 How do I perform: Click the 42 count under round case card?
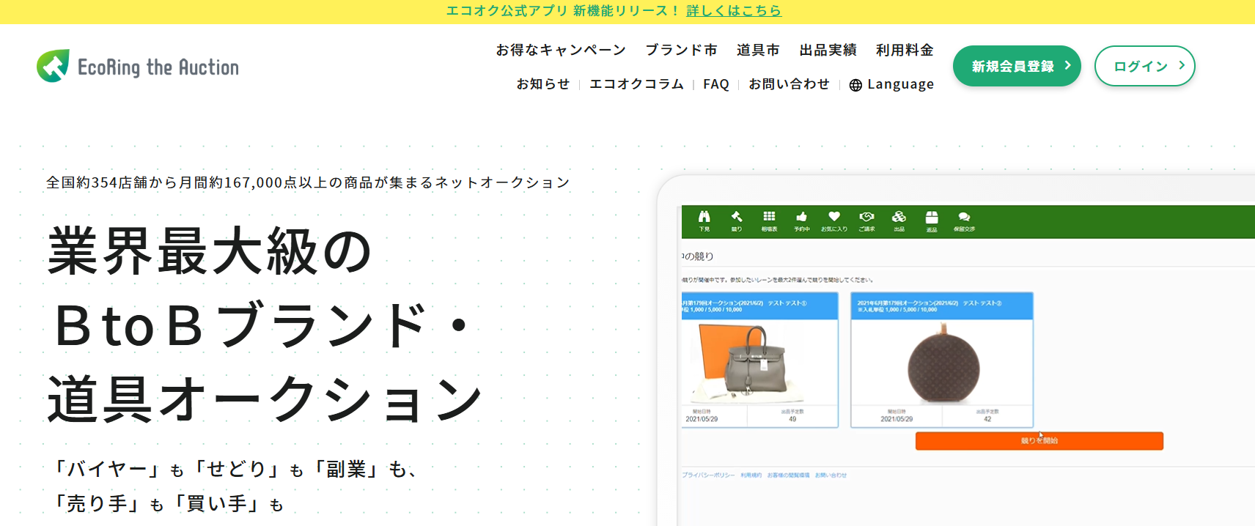click(987, 419)
